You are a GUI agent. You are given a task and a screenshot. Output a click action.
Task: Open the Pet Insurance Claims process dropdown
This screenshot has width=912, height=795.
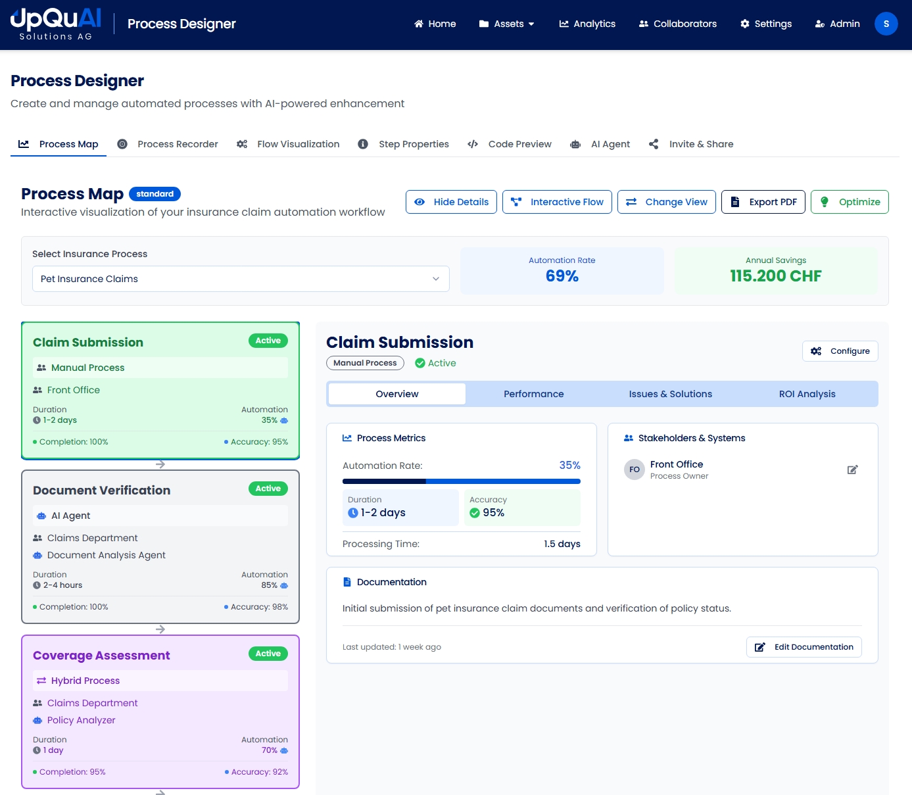click(x=241, y=279)
